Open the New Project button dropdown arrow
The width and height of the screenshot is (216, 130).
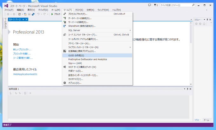22,14
